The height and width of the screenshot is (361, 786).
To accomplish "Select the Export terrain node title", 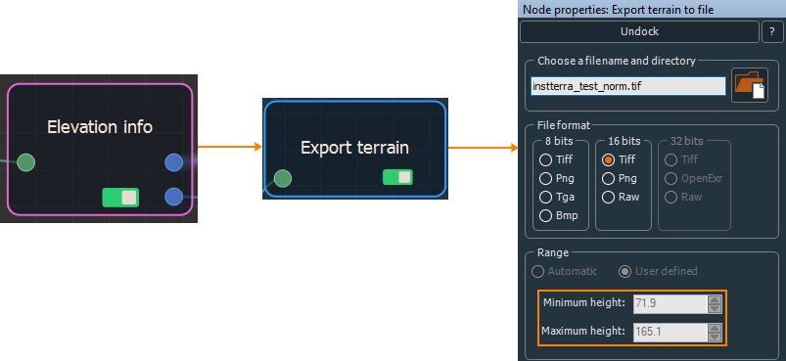I will pos(355,148).
